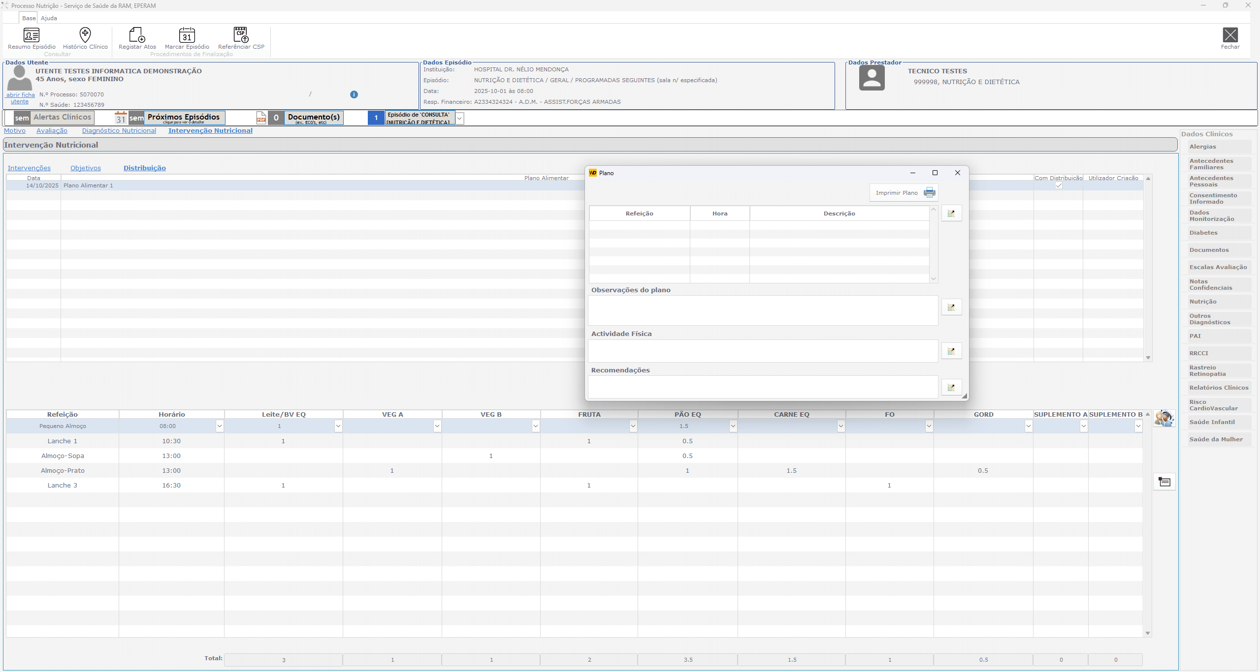The height and width of the screenshot is (672, 1260).
Task: Click the edit icon beside Recomendações field
Action: click(x=951, y=388)
